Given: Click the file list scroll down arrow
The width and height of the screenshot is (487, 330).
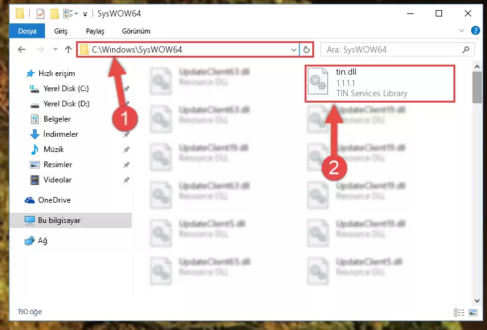Looking at the screenshot, I should click(477, 300).
